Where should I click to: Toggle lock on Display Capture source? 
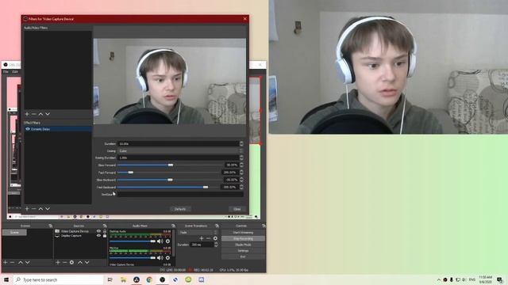[x=105, y=236]
